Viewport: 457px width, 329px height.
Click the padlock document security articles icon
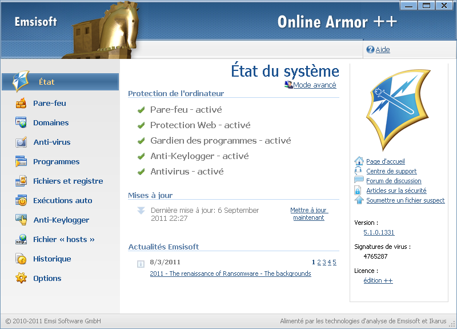coord(358,191)
